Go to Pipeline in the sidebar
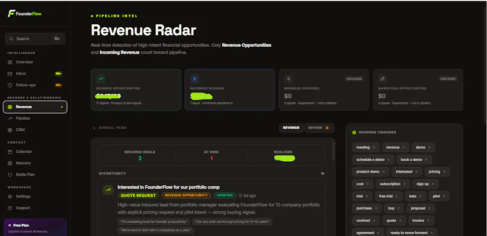This screenshot has width=487, height=236. tap(35, 119)
